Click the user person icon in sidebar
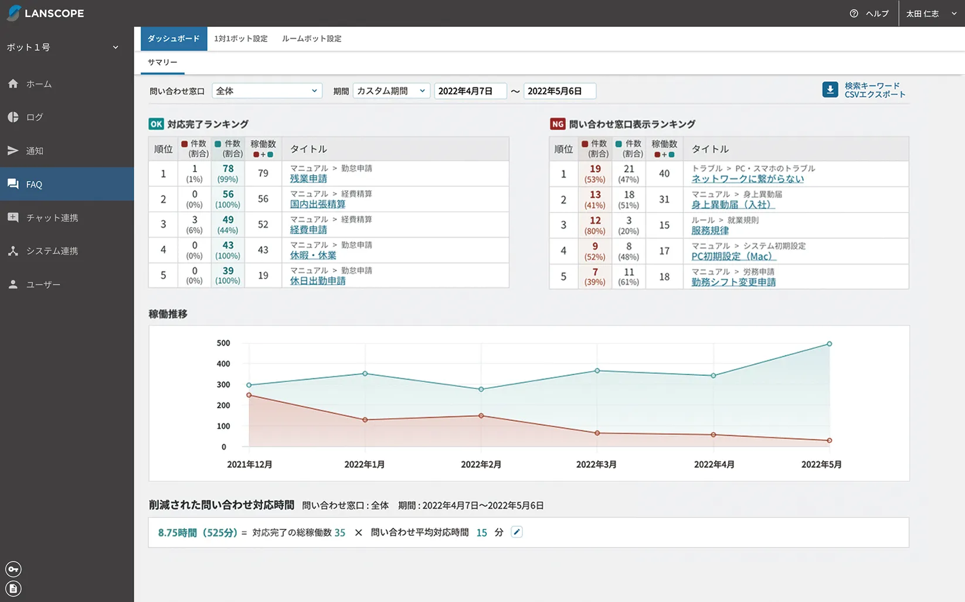This screenshot has height=602, width=965. (x=13, y=284)
